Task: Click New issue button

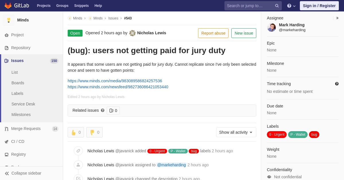Action: tap(244, 33)
